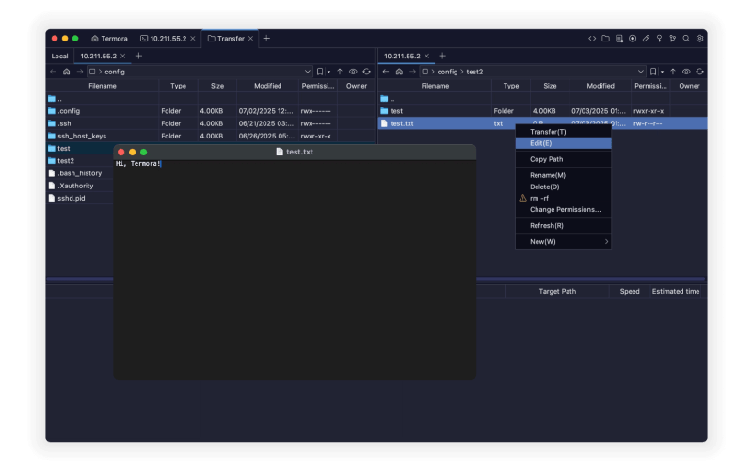Toggle hidden files eye in left pane
This screenshot has height=471, width=753.
(x=353, y=72)
